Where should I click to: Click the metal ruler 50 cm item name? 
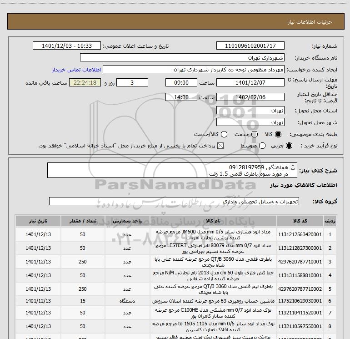coord(213,276)
